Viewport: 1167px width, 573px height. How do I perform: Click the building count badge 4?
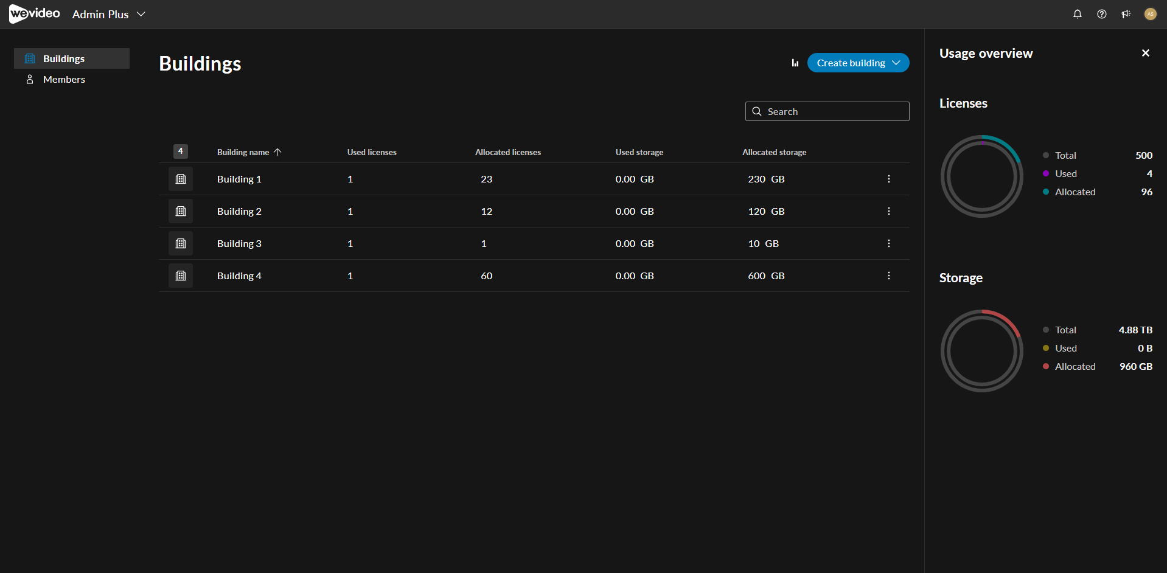(x=181, y=151)
